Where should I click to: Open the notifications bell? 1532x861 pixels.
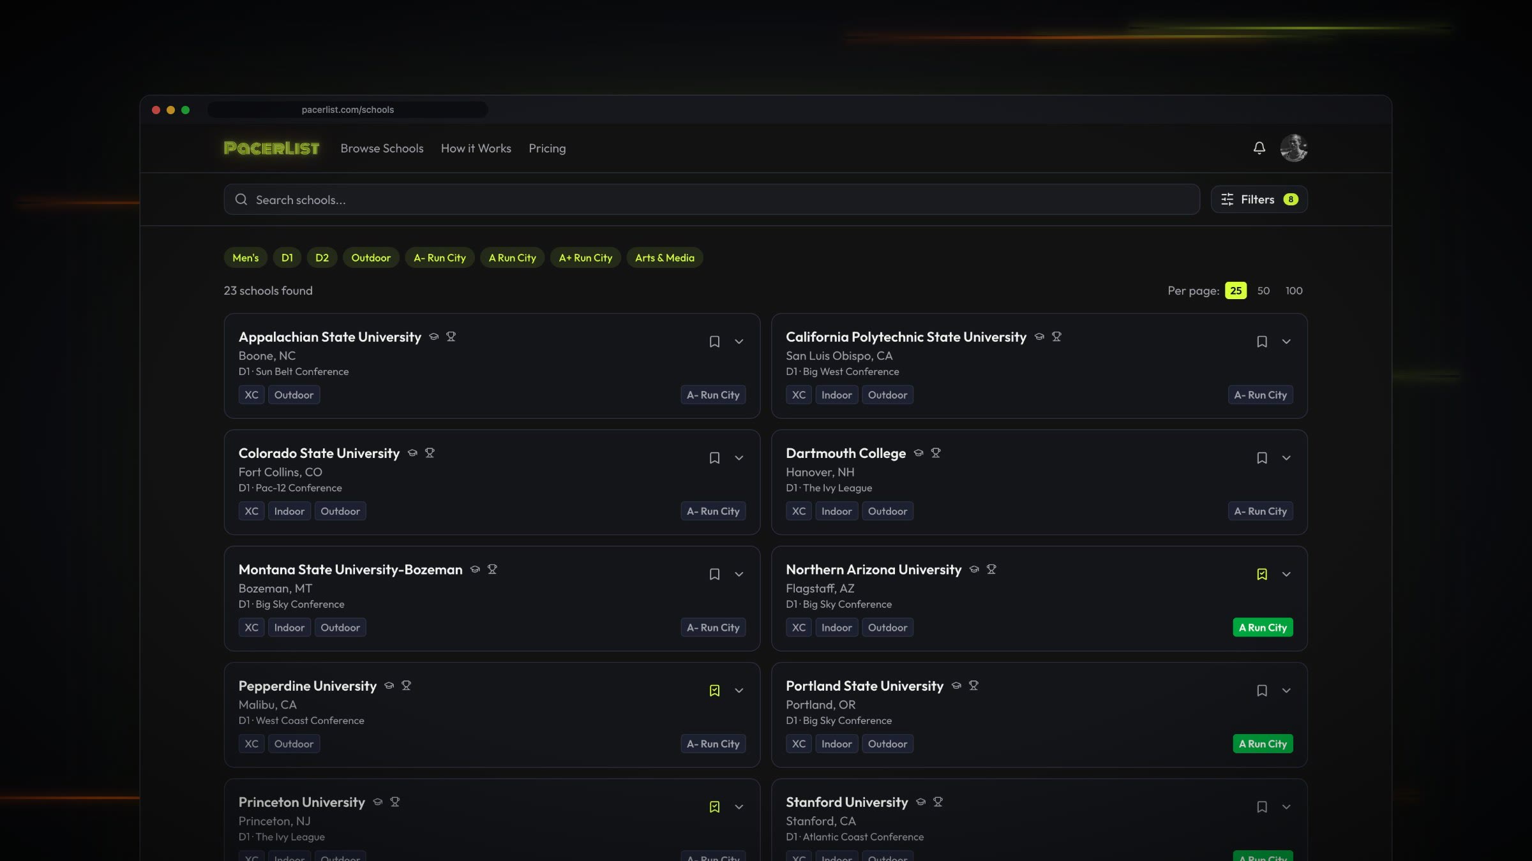pos(1259,148)
